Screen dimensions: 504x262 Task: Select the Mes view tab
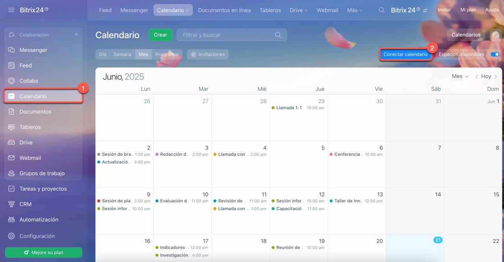(143, 54)
